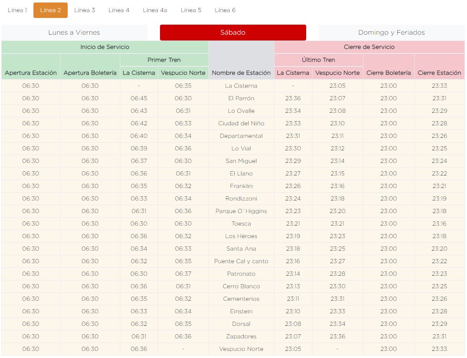Viewport: 467px width, 358px height.
Task: Click 23:33 closing time in La Cisterna row
Action: pos(439,86)
